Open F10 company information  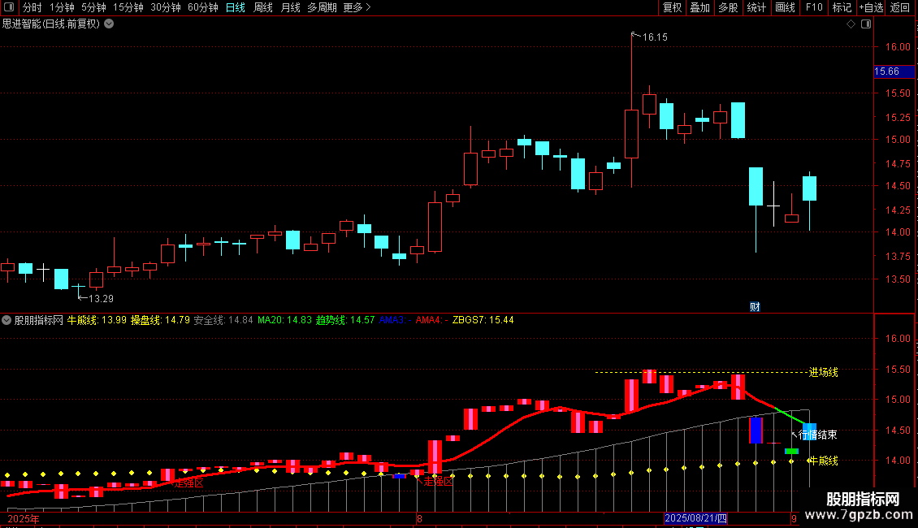[814, 7]
